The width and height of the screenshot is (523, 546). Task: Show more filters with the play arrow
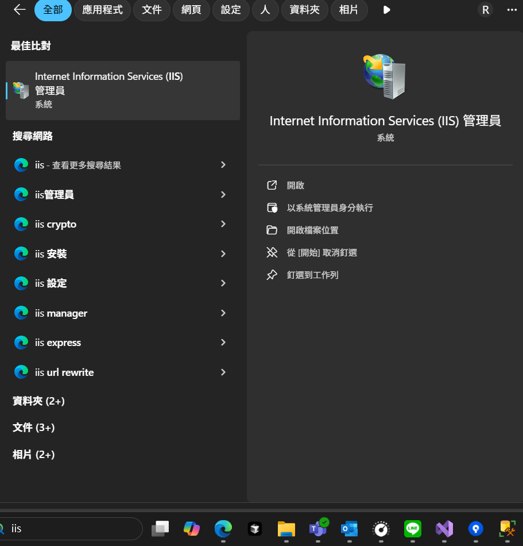[x=386, y=10]
